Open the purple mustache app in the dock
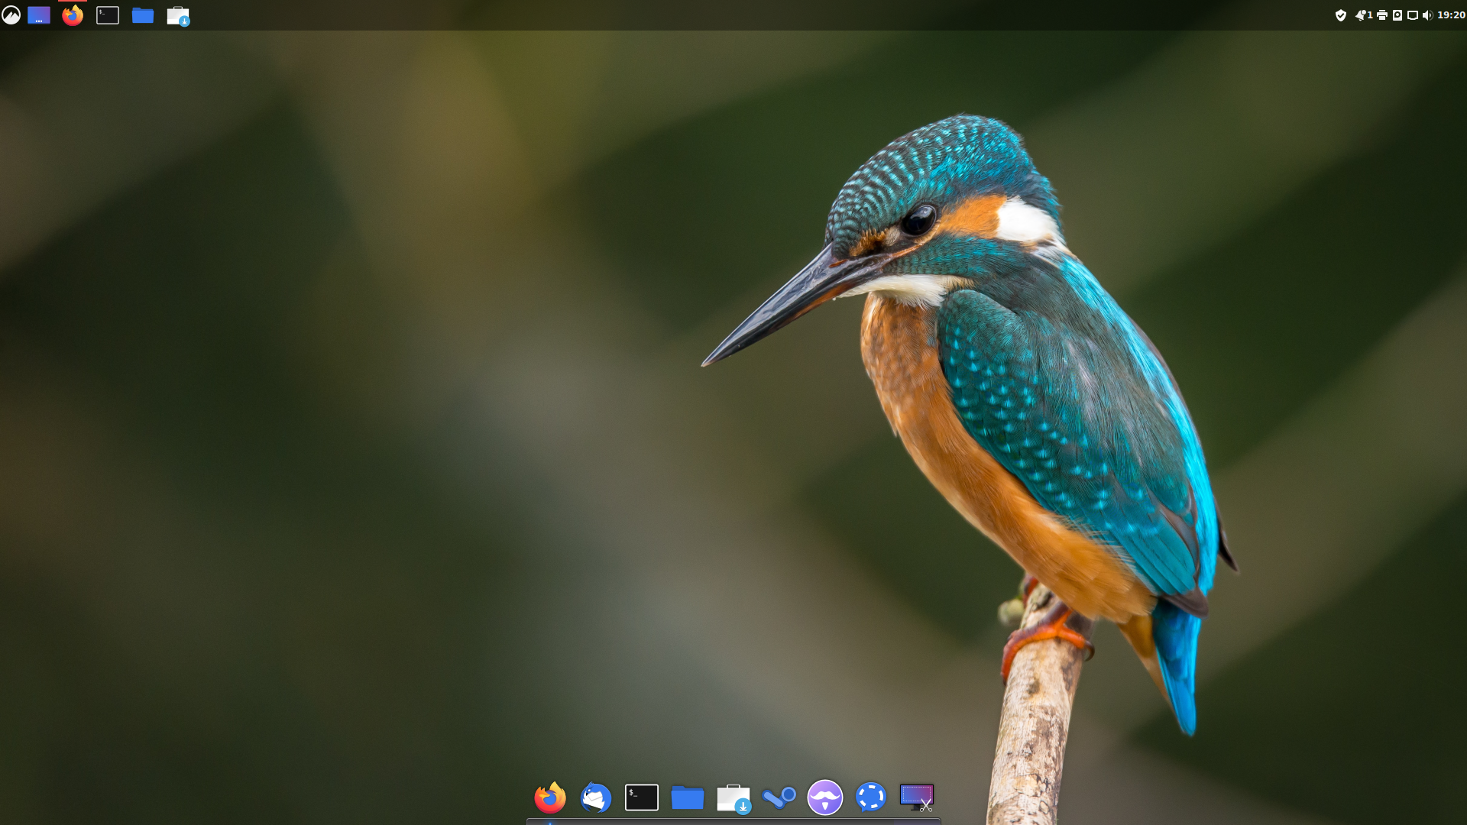This screenshot has width=1467, height=825. click(825, 797)
